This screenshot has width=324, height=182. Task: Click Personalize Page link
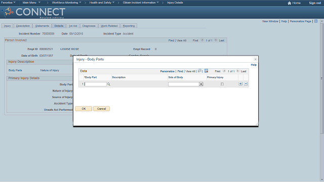(300, 21)
